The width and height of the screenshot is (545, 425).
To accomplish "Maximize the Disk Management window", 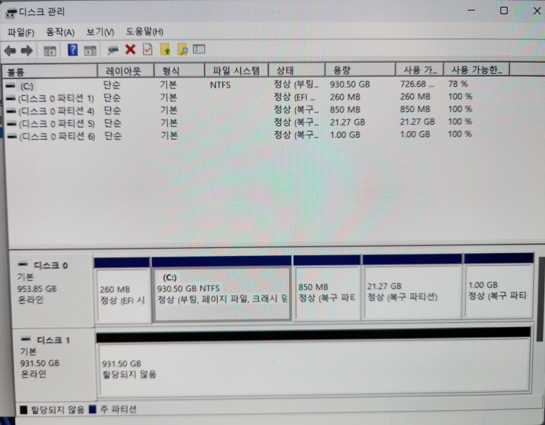I will click(503, 11).
